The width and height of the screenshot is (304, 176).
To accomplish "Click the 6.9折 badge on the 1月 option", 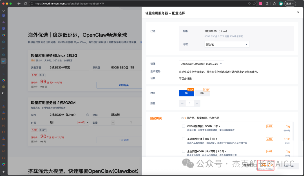I will (191, 90).
